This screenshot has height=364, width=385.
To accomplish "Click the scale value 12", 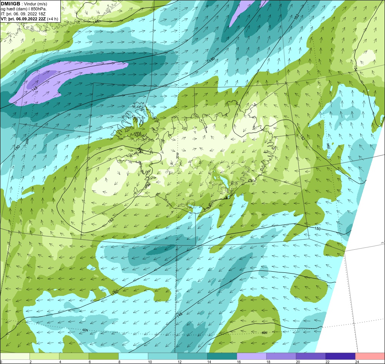I will click(180, 362).
